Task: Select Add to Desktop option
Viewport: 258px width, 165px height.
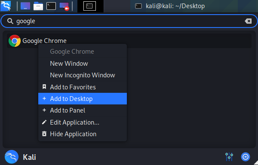Action: pos(83,98)
